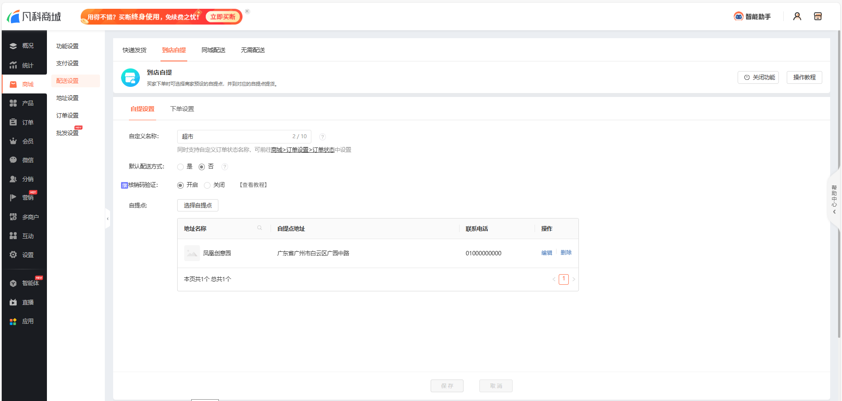Go to next page in pickup table

coord(574,279)
